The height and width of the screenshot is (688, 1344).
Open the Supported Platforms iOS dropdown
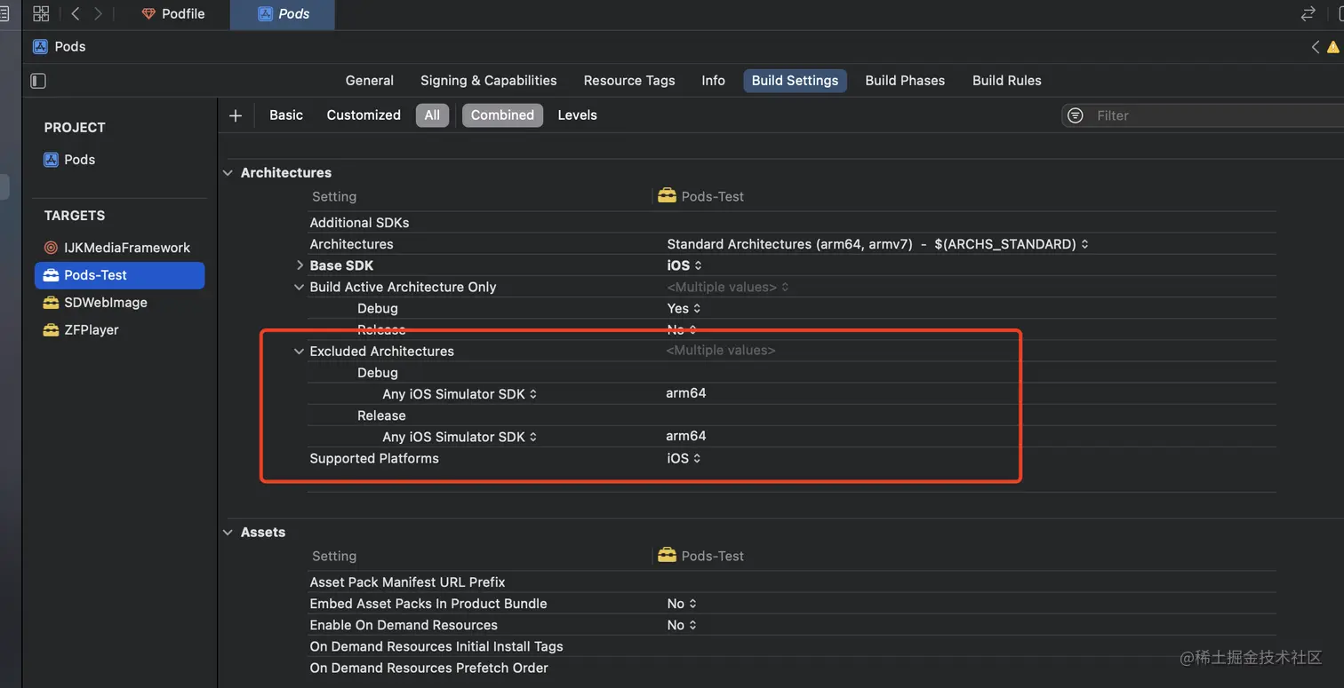[x=684, y=459]
